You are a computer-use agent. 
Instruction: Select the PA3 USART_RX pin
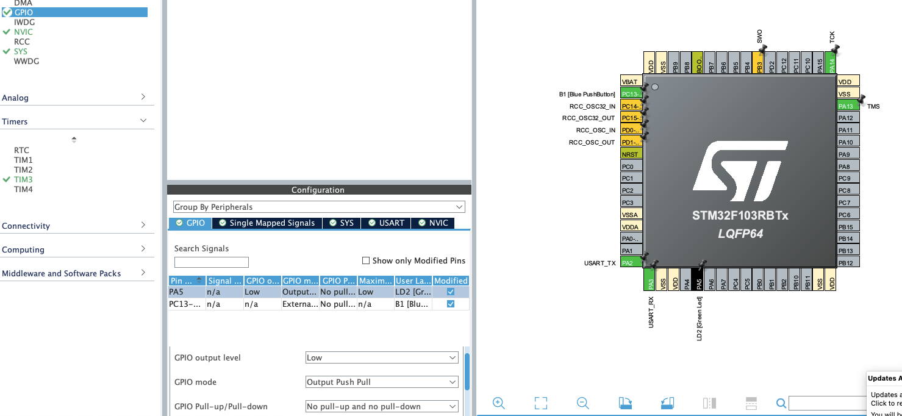(x=651, y=279)
